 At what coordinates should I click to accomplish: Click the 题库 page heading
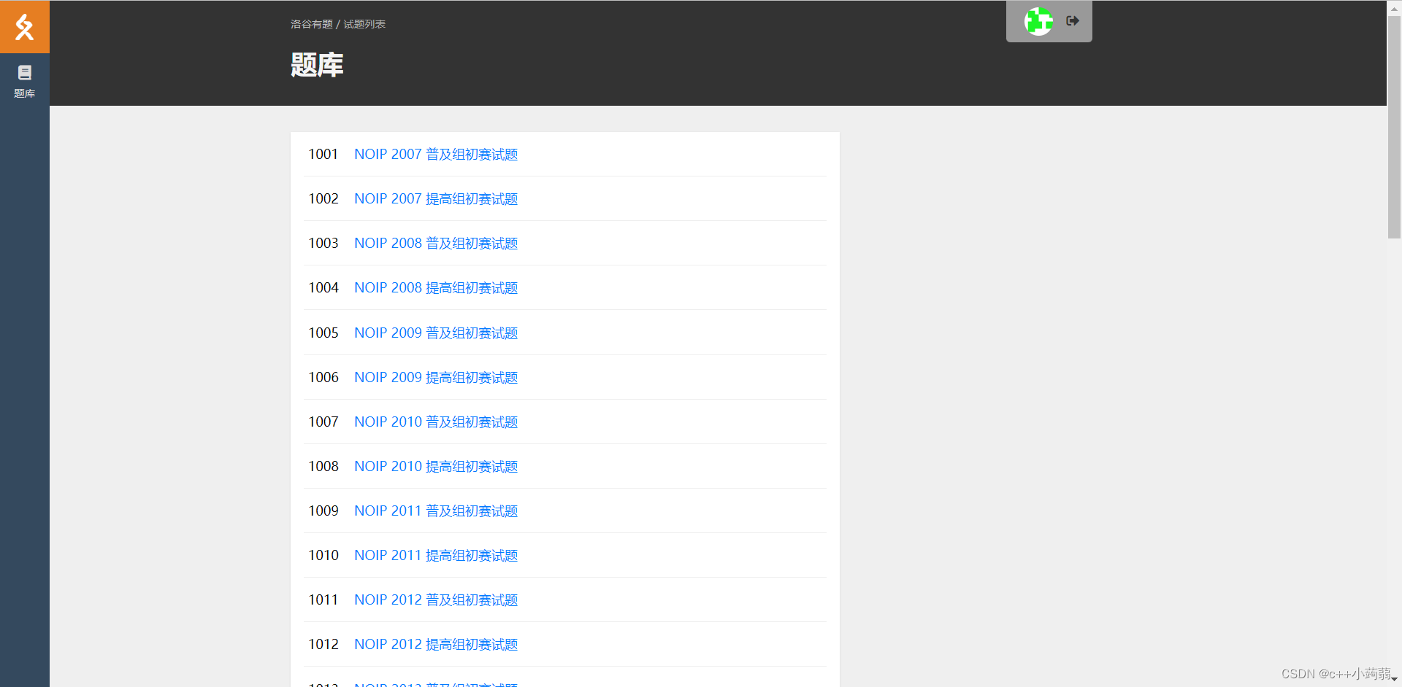pos(317,65)
